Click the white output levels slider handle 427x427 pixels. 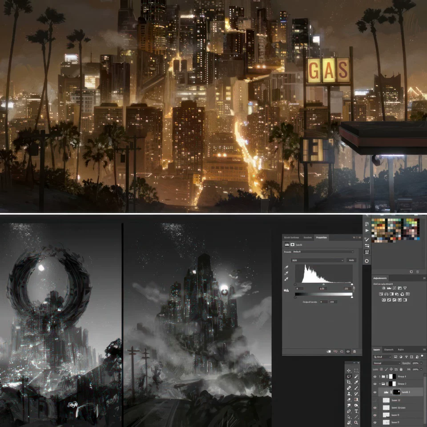coord(352,297)
